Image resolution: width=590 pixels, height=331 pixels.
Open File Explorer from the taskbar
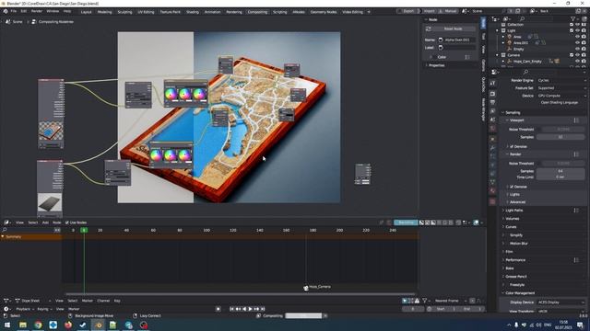pyautogui.click(x=23, y=325)
